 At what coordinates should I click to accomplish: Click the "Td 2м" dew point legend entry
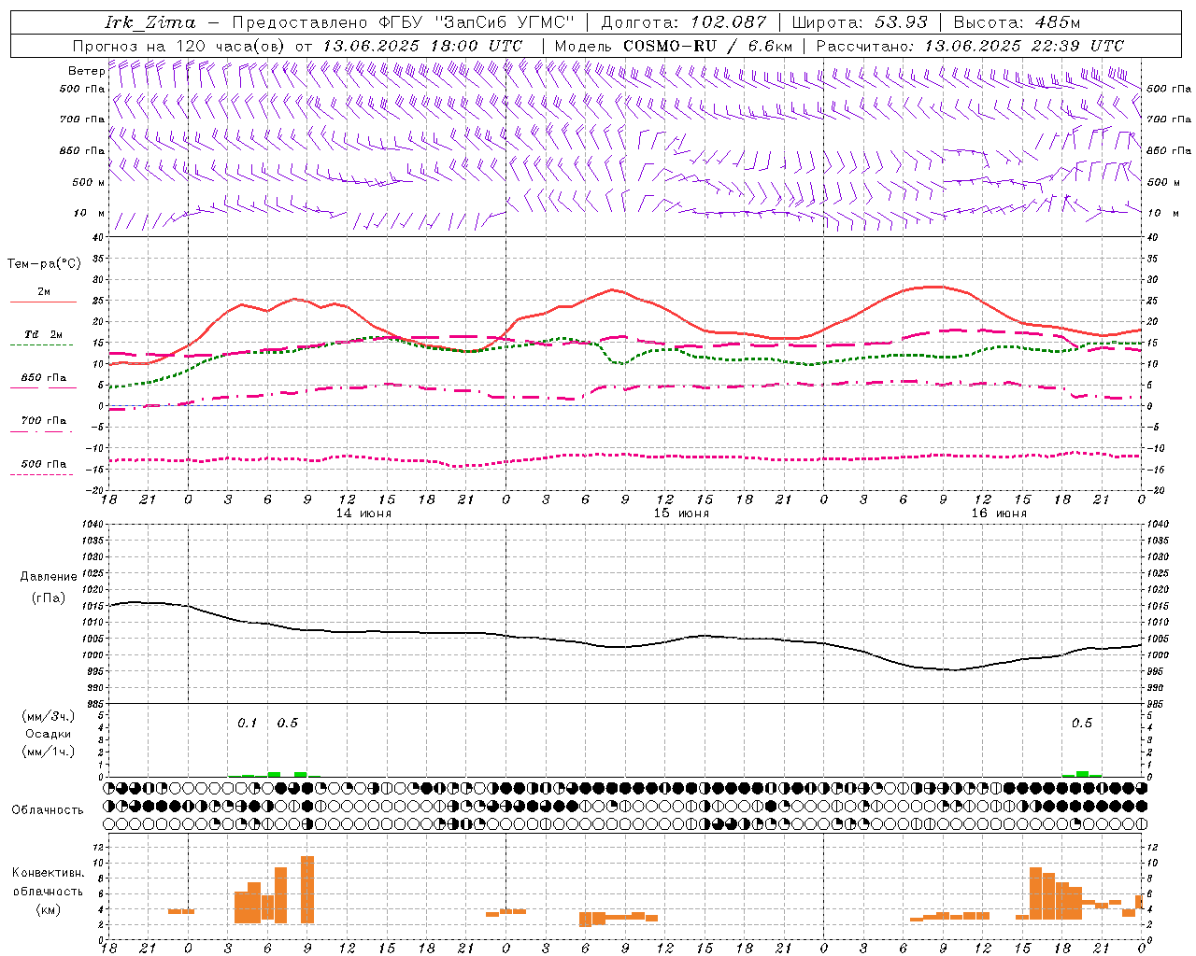coord(44,334)
